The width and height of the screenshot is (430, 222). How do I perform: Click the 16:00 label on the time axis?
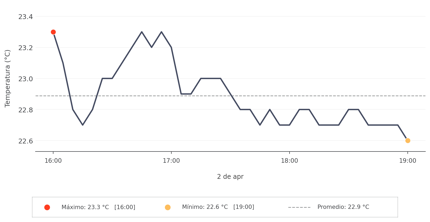coord(53,161)
